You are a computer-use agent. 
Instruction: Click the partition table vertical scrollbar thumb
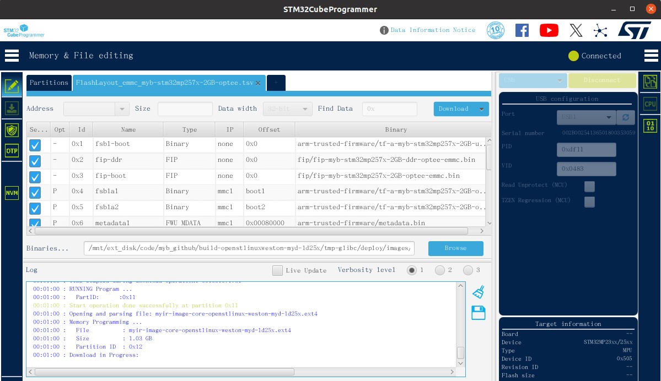pos(489,156)
